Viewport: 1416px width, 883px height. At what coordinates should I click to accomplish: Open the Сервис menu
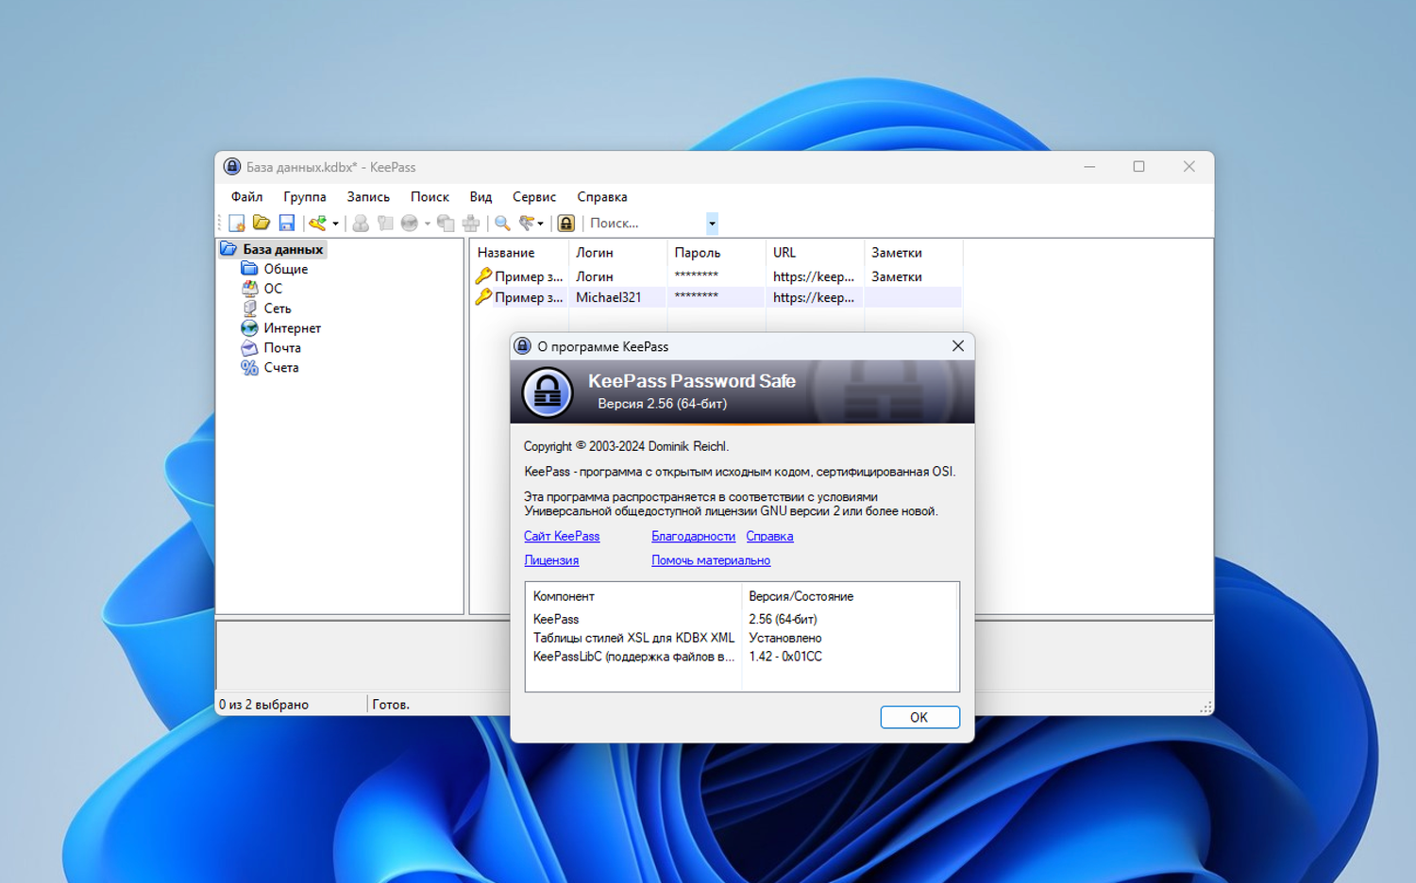tap(533, 197)
